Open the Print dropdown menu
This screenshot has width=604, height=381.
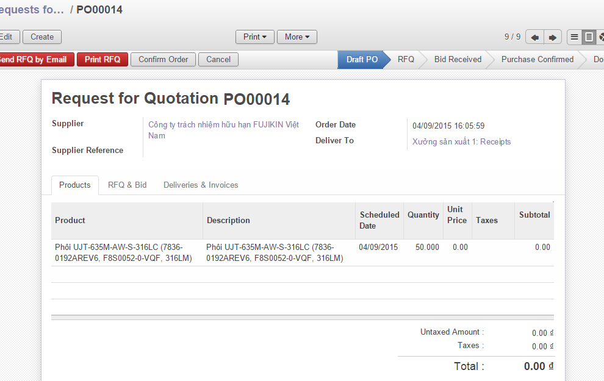point(254,37)
